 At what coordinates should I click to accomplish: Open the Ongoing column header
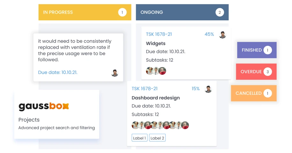tap(182, 12)
